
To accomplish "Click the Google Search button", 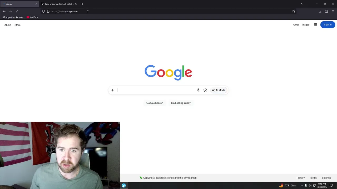I will click(x=155, y=103).
